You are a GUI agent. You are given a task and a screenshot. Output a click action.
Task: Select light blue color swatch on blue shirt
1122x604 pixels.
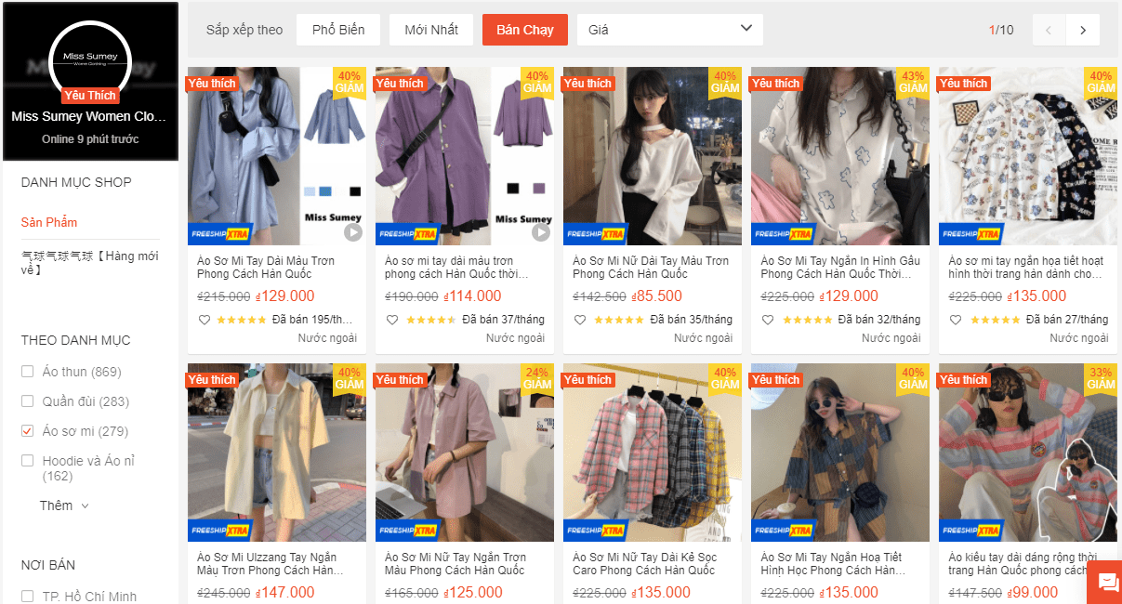310,191
